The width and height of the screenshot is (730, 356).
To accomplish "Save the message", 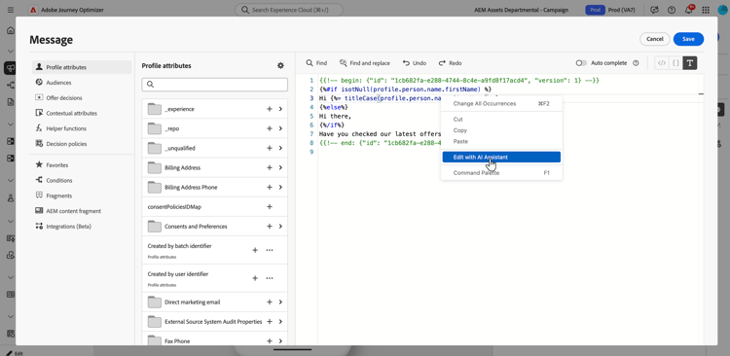I will (688, 39).
